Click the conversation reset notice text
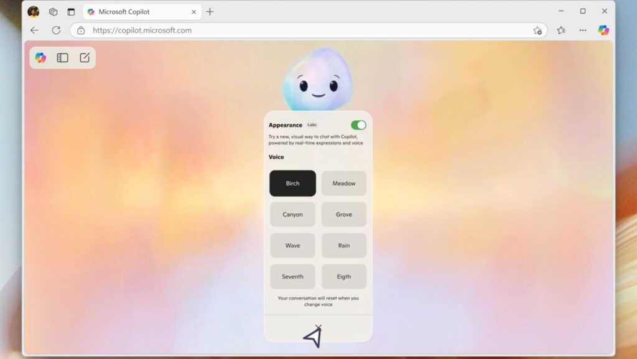 318,301
